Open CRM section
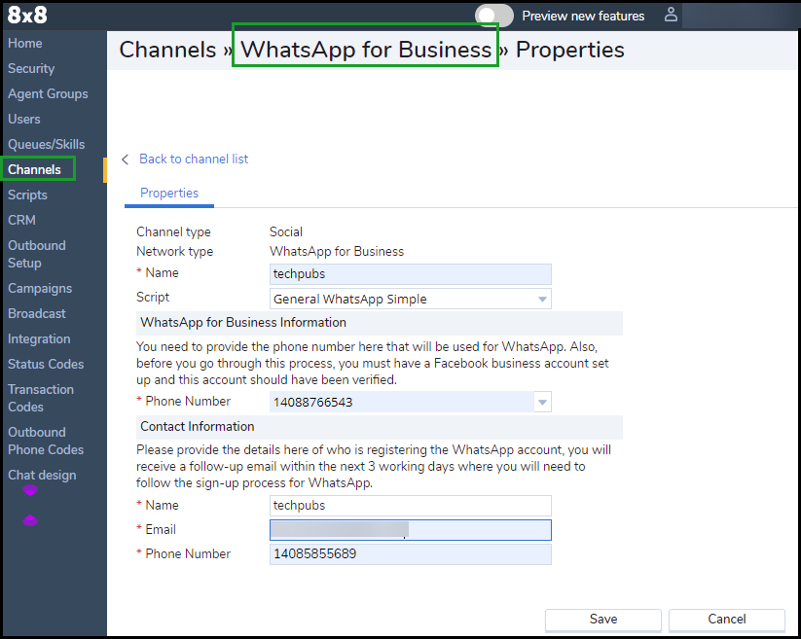 21,220
